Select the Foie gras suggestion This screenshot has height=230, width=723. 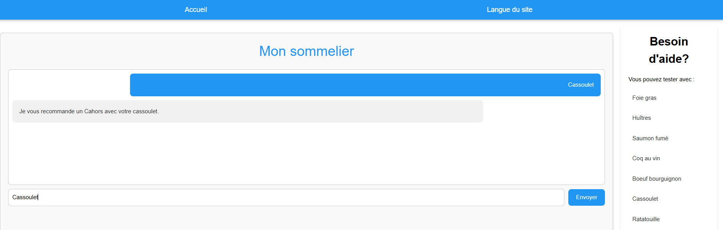644,98
